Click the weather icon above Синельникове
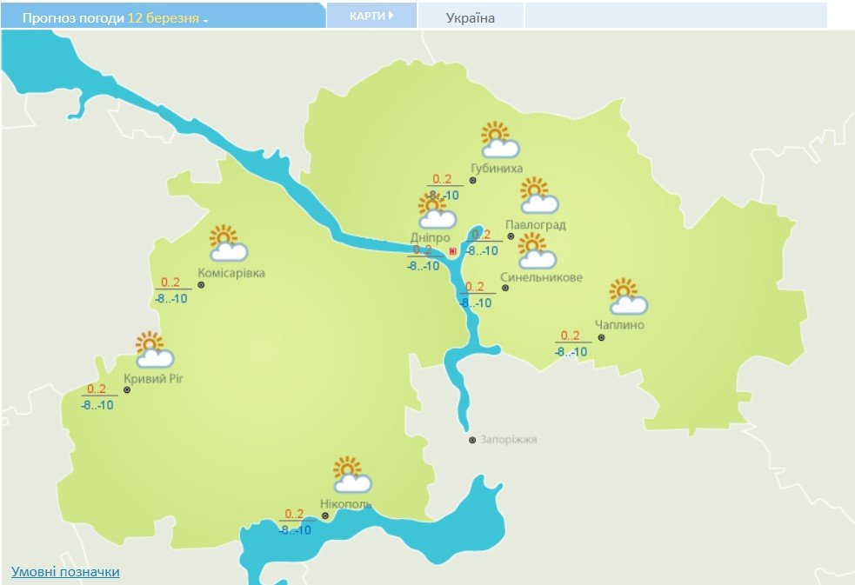Image resolution: width=855 pixels, height=585 pixels. tap(537, 251)
